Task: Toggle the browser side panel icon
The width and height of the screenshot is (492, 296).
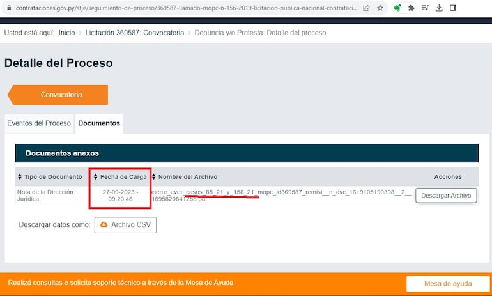Action: 452,8
